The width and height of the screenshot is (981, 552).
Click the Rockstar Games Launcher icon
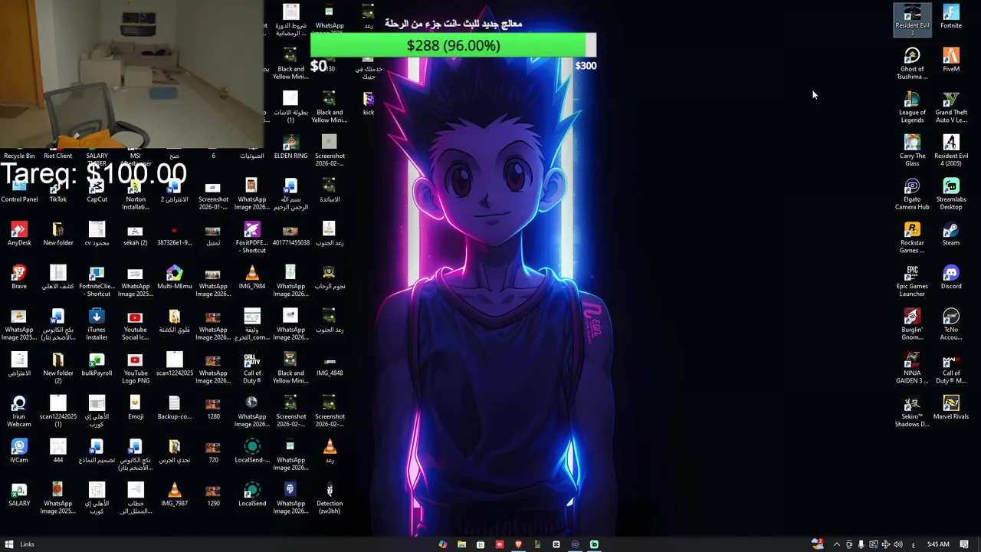coord(912,238)
